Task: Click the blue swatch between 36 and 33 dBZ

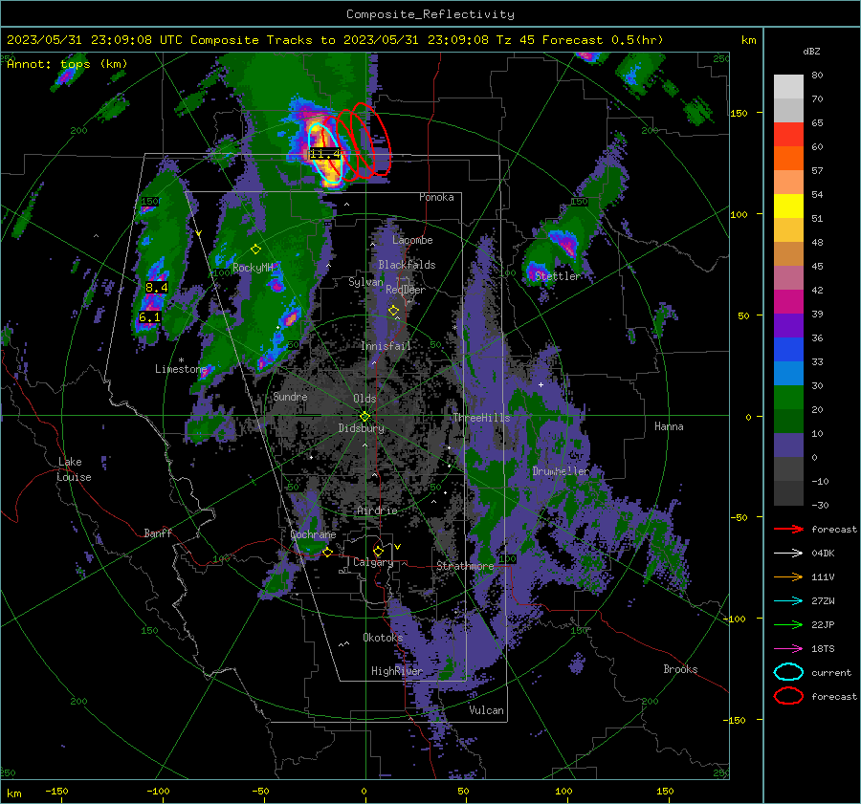Action: 788,350
